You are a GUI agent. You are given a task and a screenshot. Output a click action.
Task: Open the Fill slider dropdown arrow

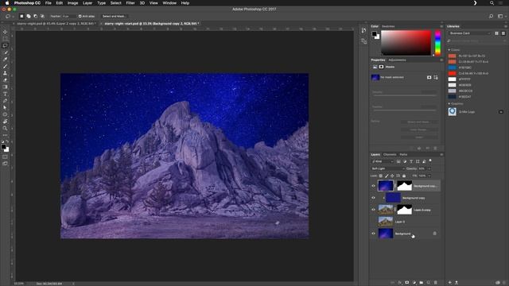point(429,176)
